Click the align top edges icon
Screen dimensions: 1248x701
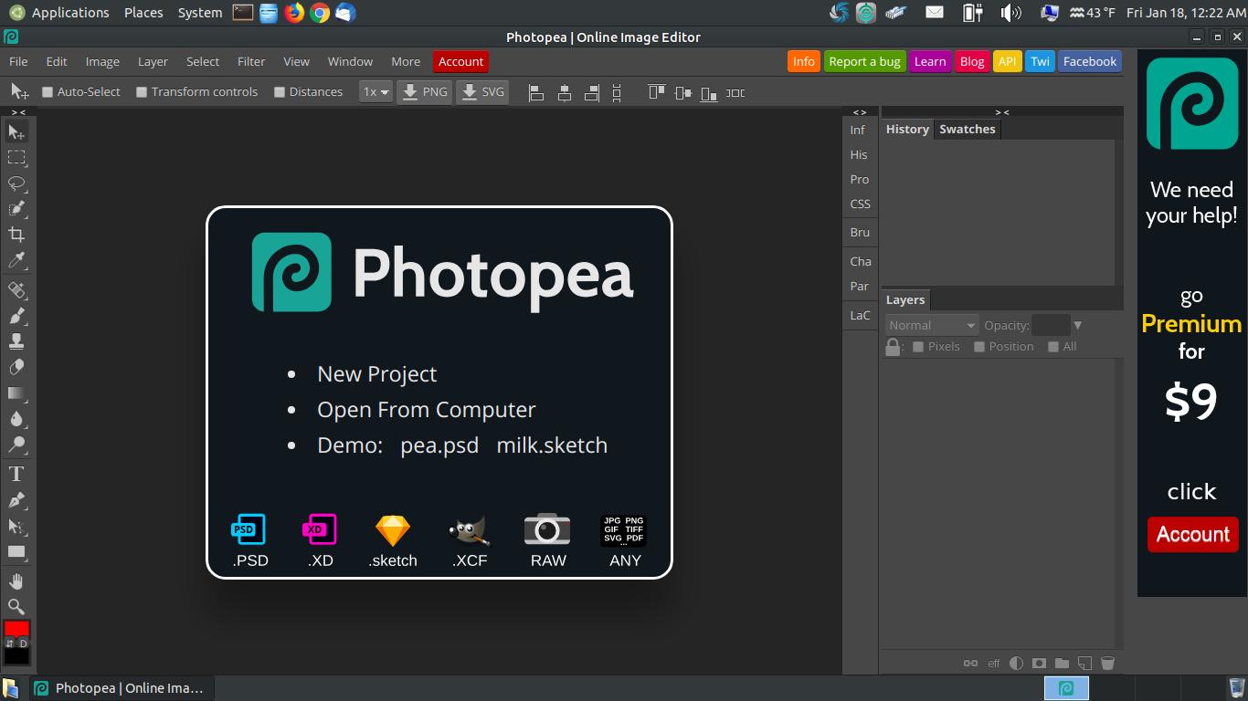click(656, 92)
